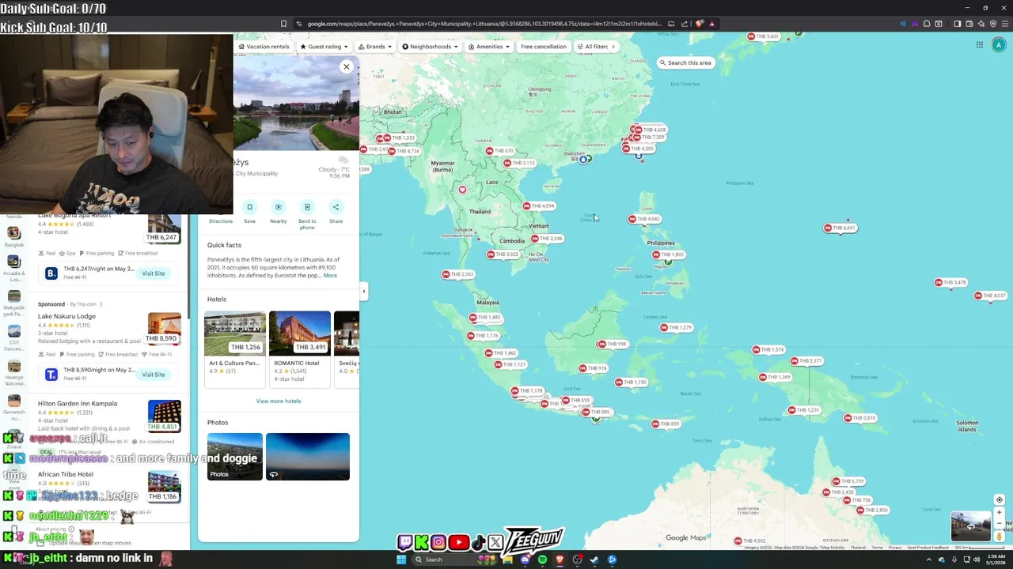
Task: Open Windows Start menu
Action: pos(401,560)
